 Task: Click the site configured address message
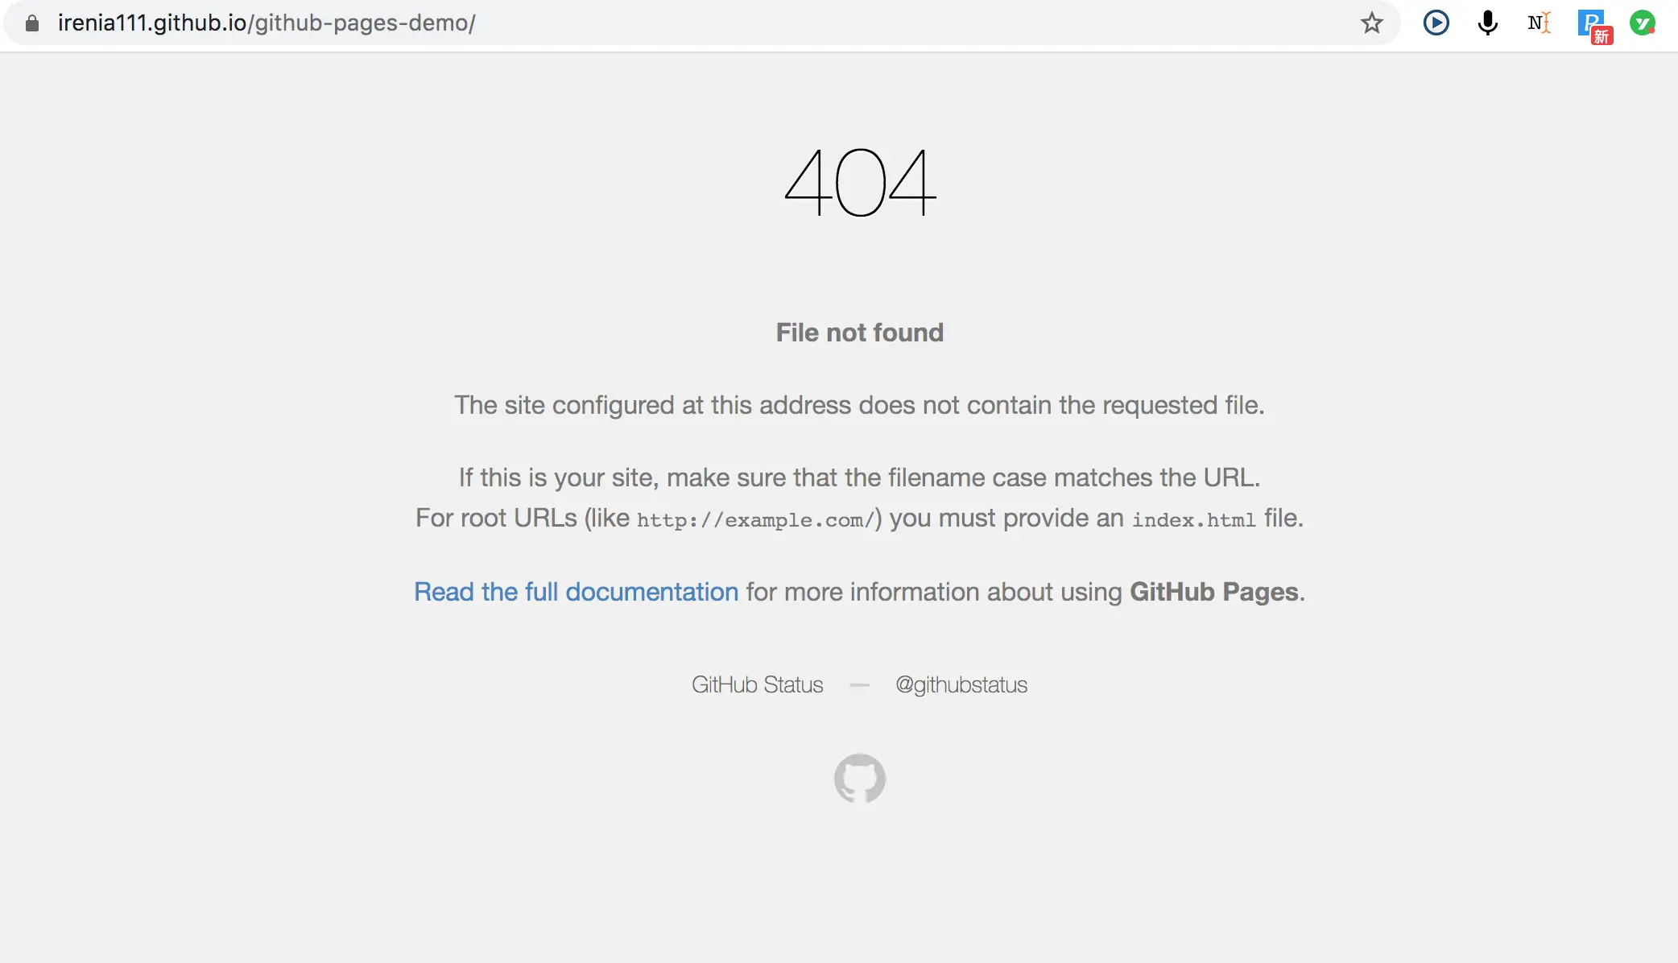point(859,405)
